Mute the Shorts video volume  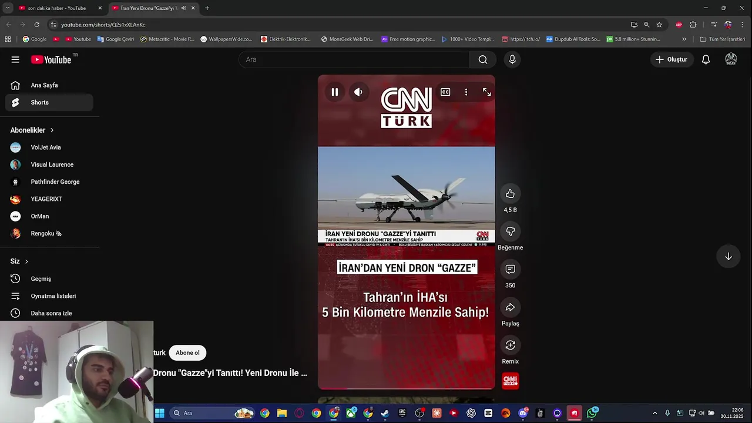pyautogui.click(x=358, y=92)
